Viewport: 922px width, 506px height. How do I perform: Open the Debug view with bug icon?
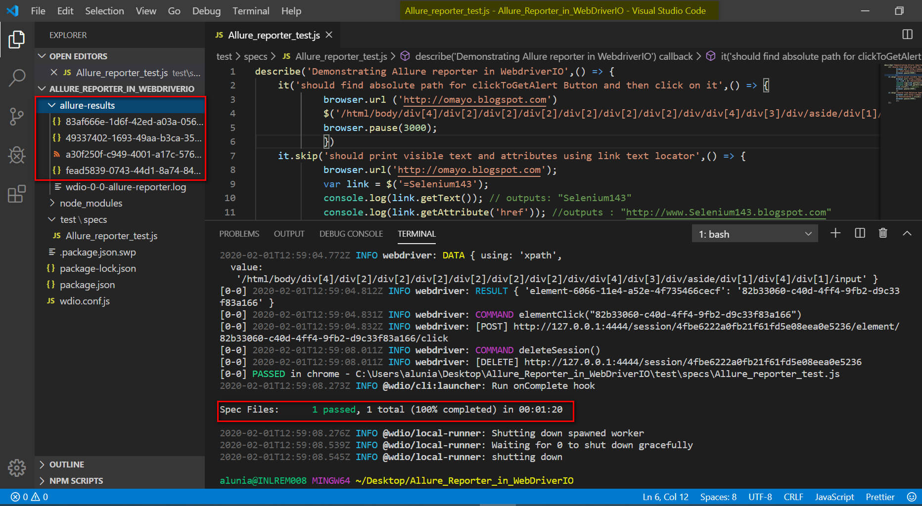coord(17,155)
